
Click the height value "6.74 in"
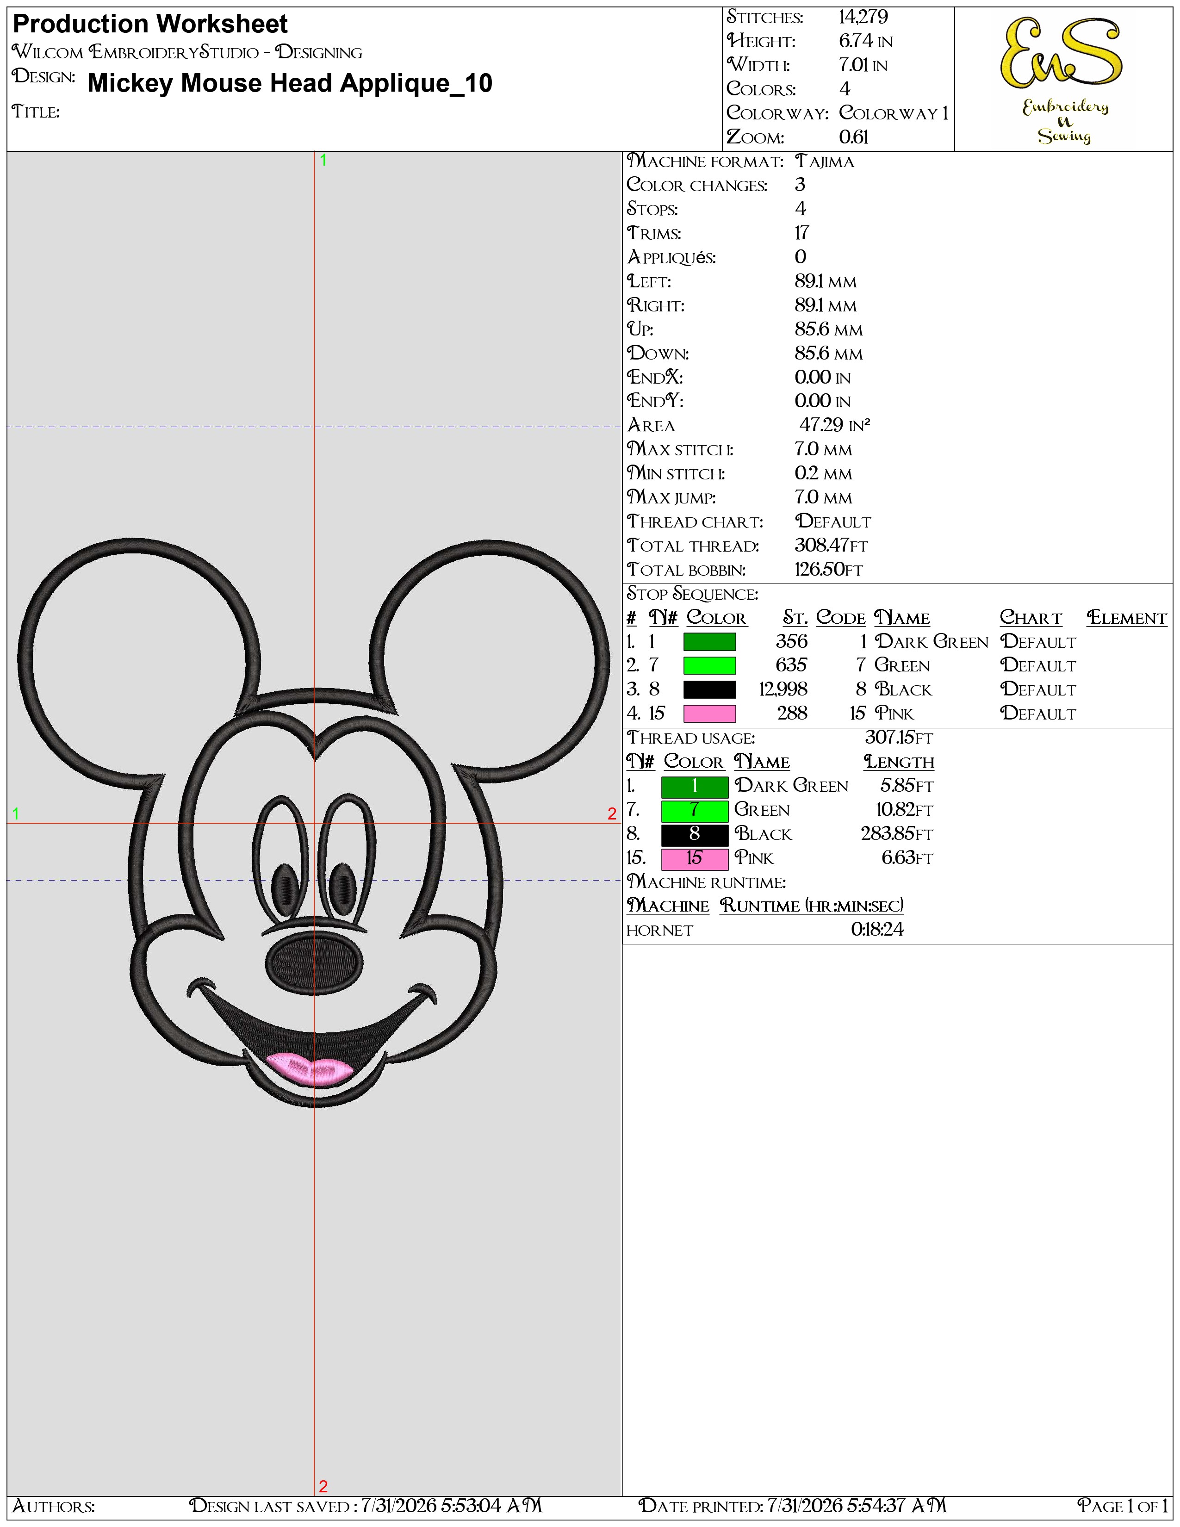[x=865, y=41]
